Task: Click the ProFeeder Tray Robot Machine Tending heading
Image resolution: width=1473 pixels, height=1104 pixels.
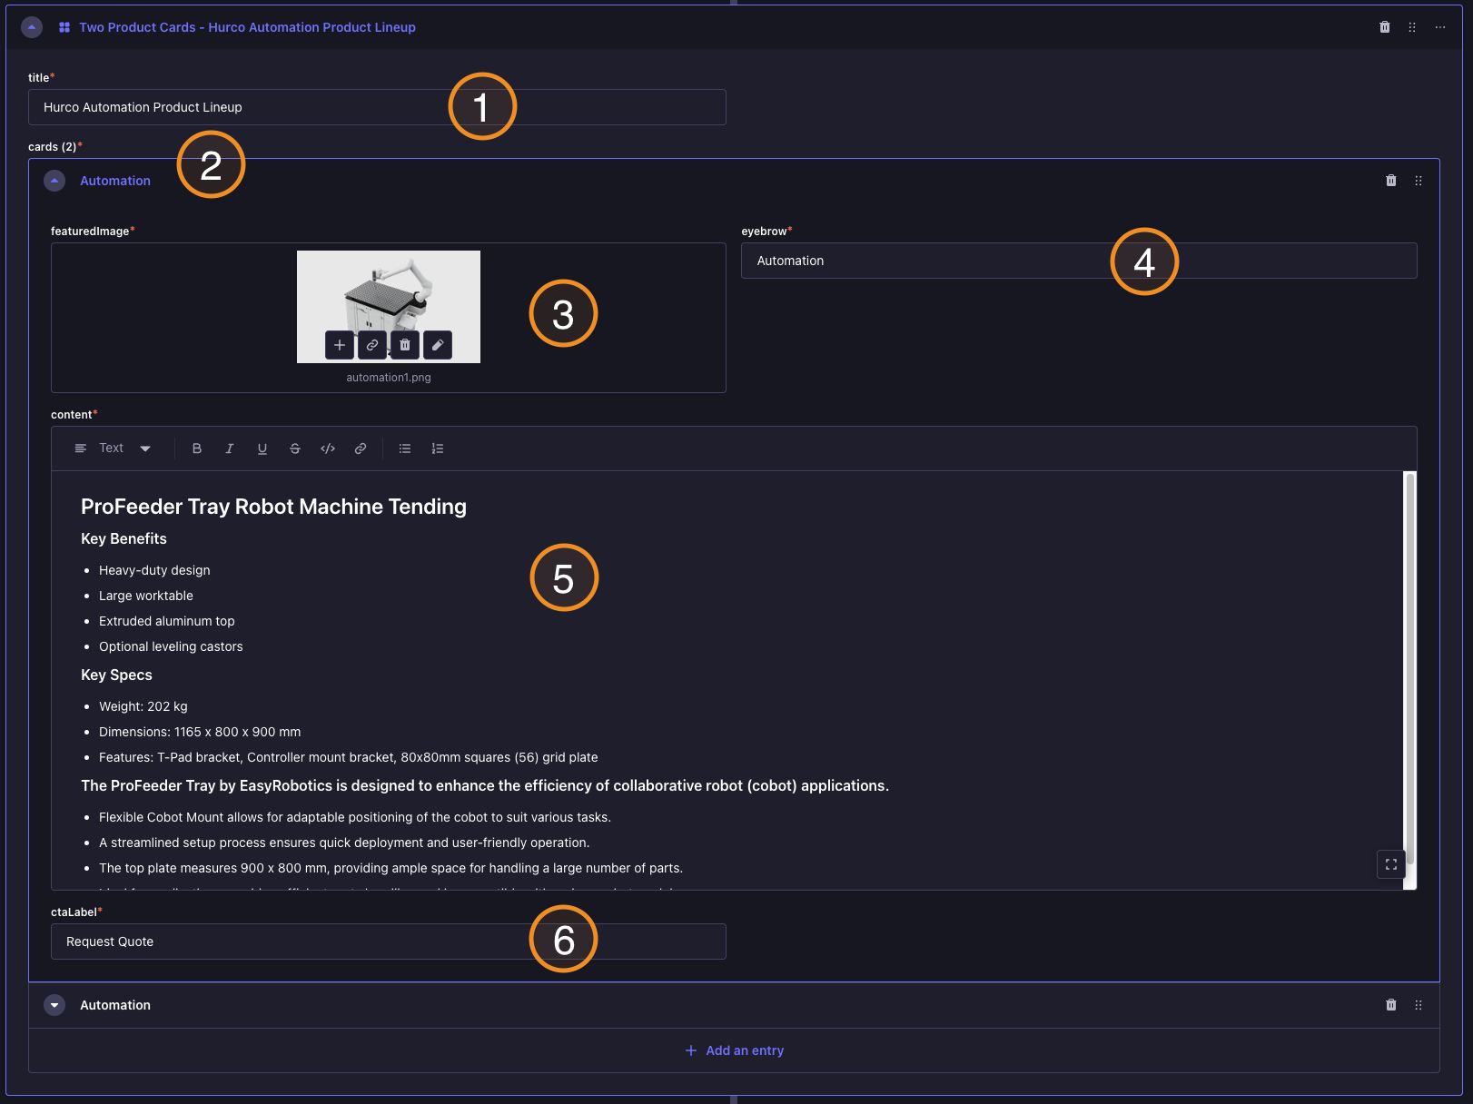Action: coord(273,507)
